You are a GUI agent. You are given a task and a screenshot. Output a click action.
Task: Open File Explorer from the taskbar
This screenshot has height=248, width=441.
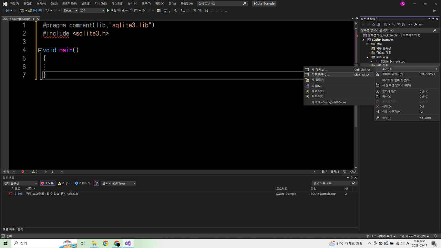(94, 243)
